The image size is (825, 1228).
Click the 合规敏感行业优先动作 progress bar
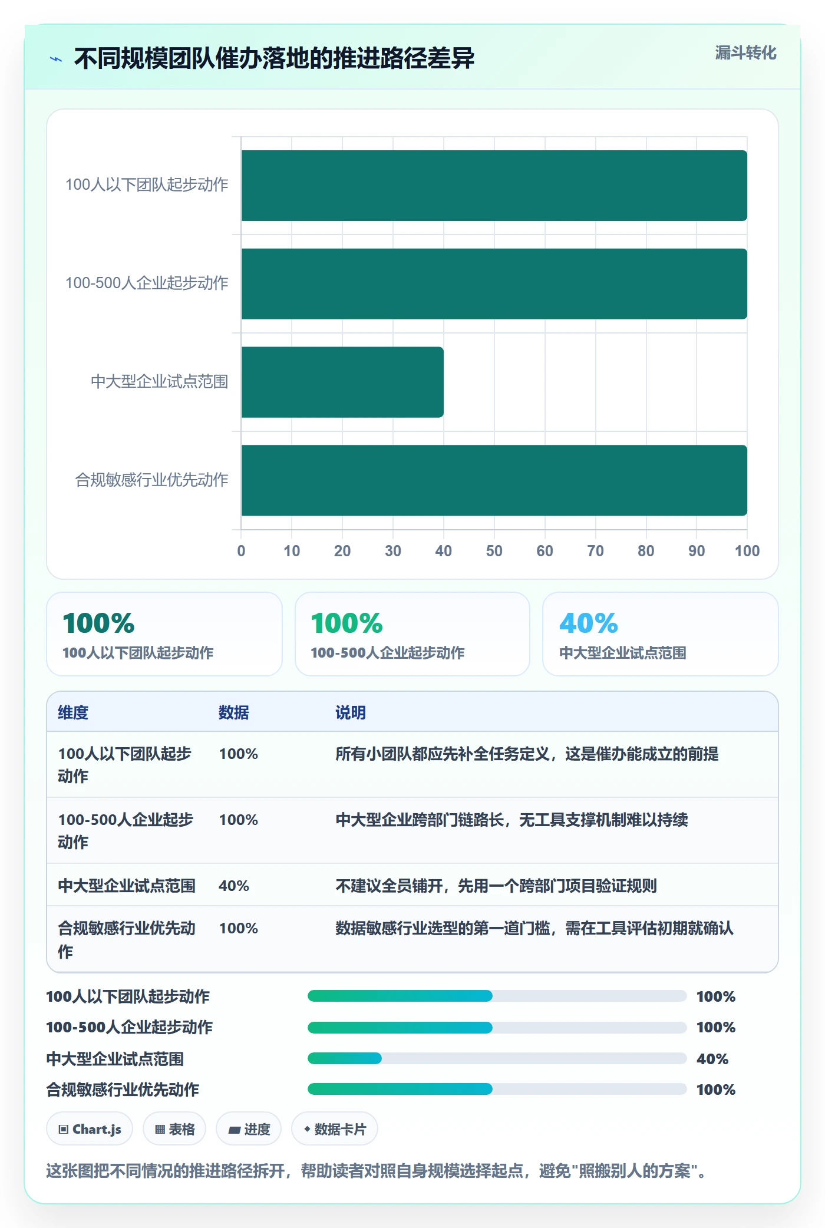pos(497,1089)
